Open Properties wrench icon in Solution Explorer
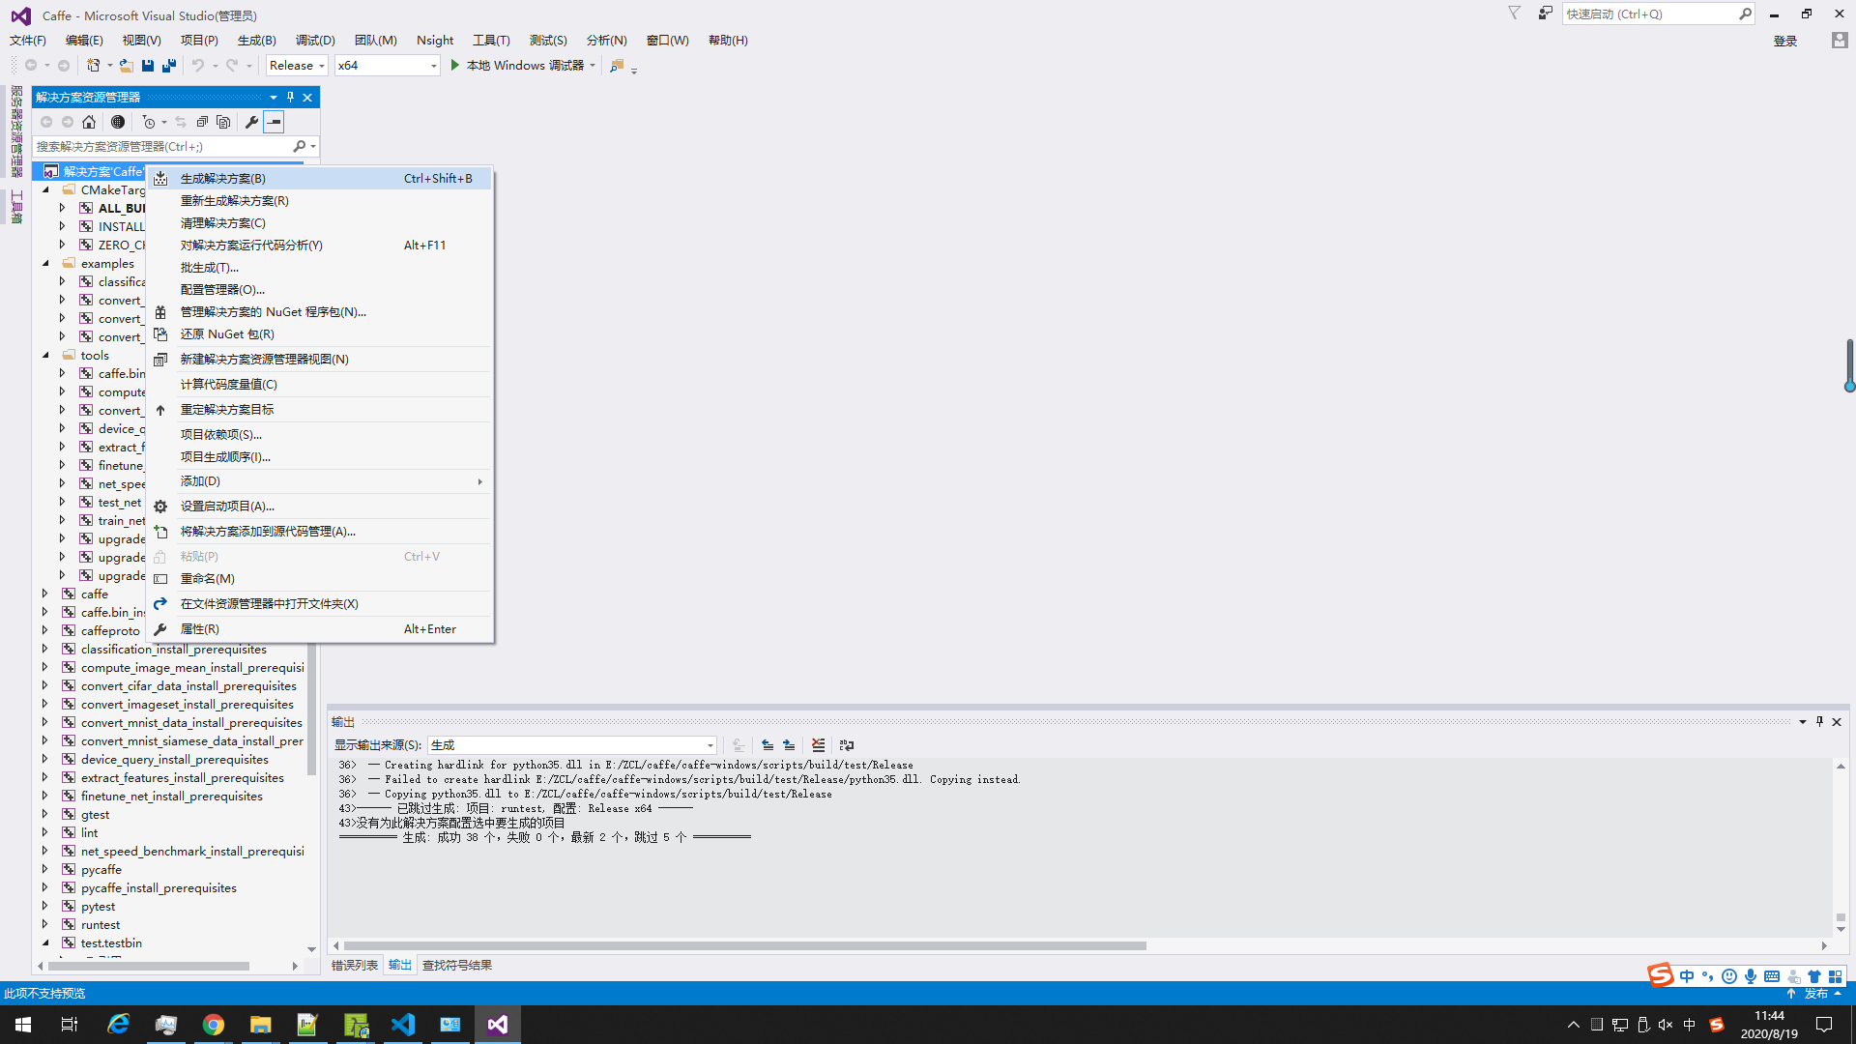Image resolution: width=1856 pixels, height=1044 pixels. (x=251, y=122)
